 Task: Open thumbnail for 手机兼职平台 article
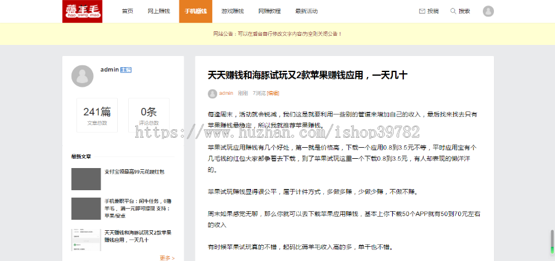click(86, 209)
